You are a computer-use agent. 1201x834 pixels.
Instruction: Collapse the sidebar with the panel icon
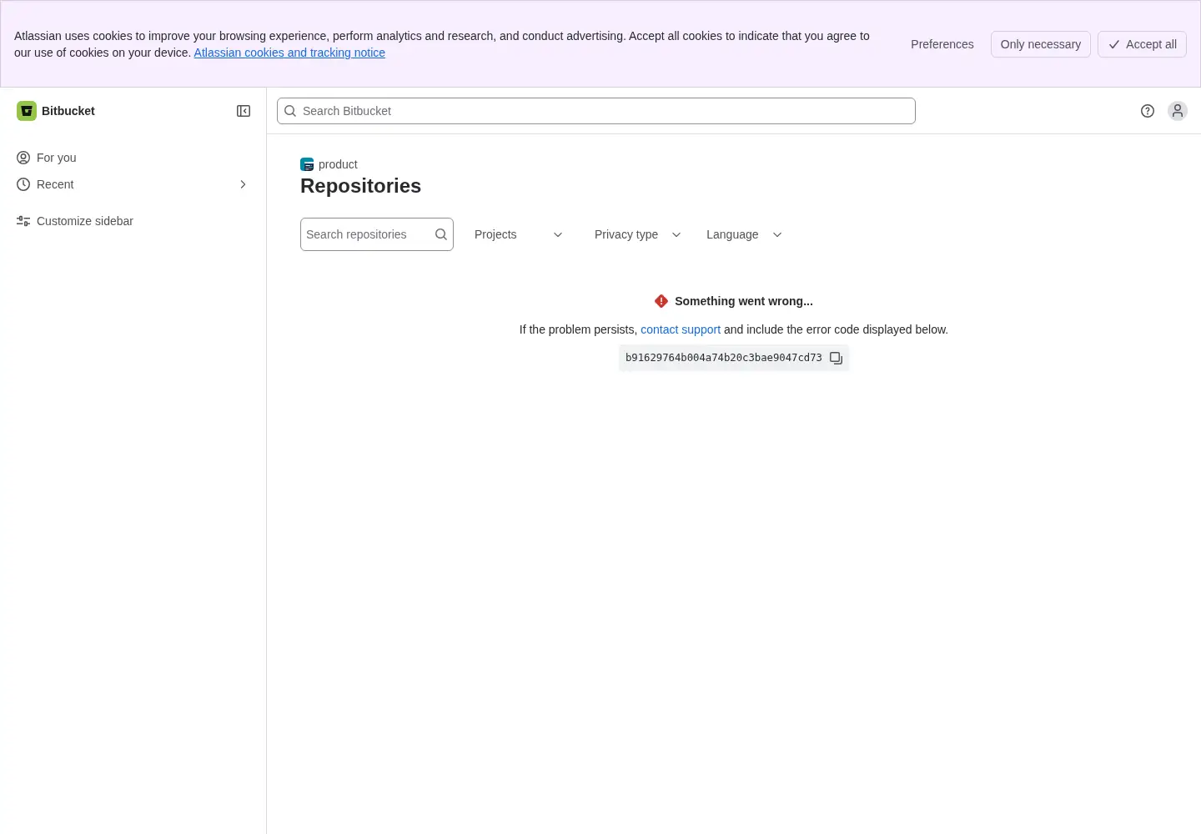point(244,111)
